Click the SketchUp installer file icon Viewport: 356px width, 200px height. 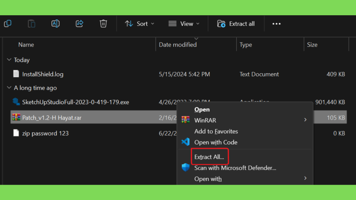(16, 102)
